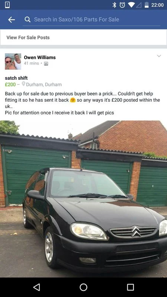Tap the 41 mins timestamp
This screenshot has width=167, height=297.
click(31, 63)
